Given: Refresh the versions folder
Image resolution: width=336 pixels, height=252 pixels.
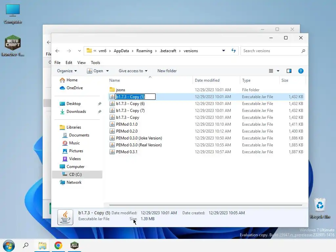Looking at the screenshot, I should click(x=234, y=51).
